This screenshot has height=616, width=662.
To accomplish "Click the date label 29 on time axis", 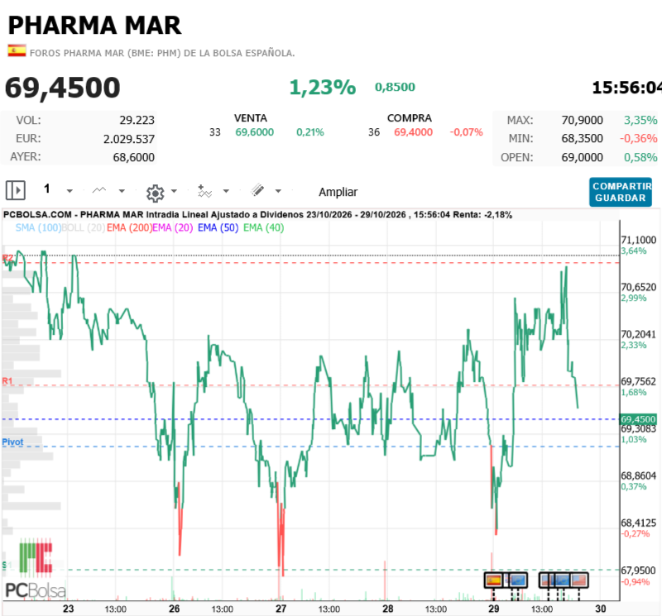I will pos(493,609).
